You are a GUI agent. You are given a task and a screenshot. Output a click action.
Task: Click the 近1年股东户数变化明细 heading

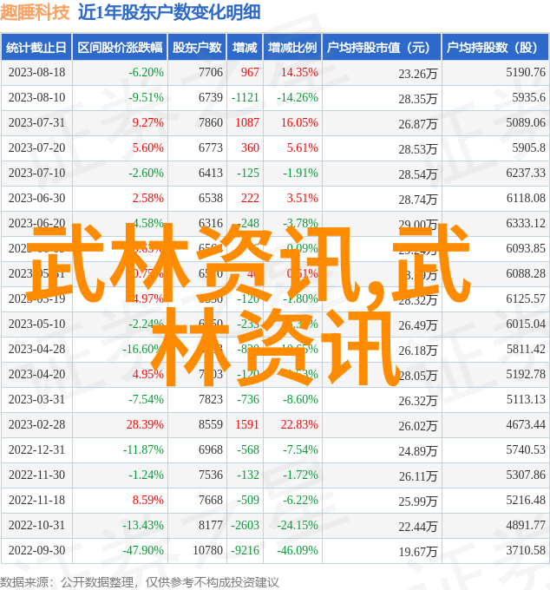click(169, 12)
